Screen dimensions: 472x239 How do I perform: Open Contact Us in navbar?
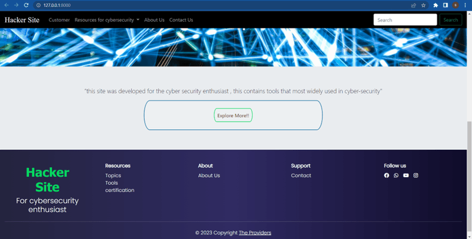click(x=181, y=20)
